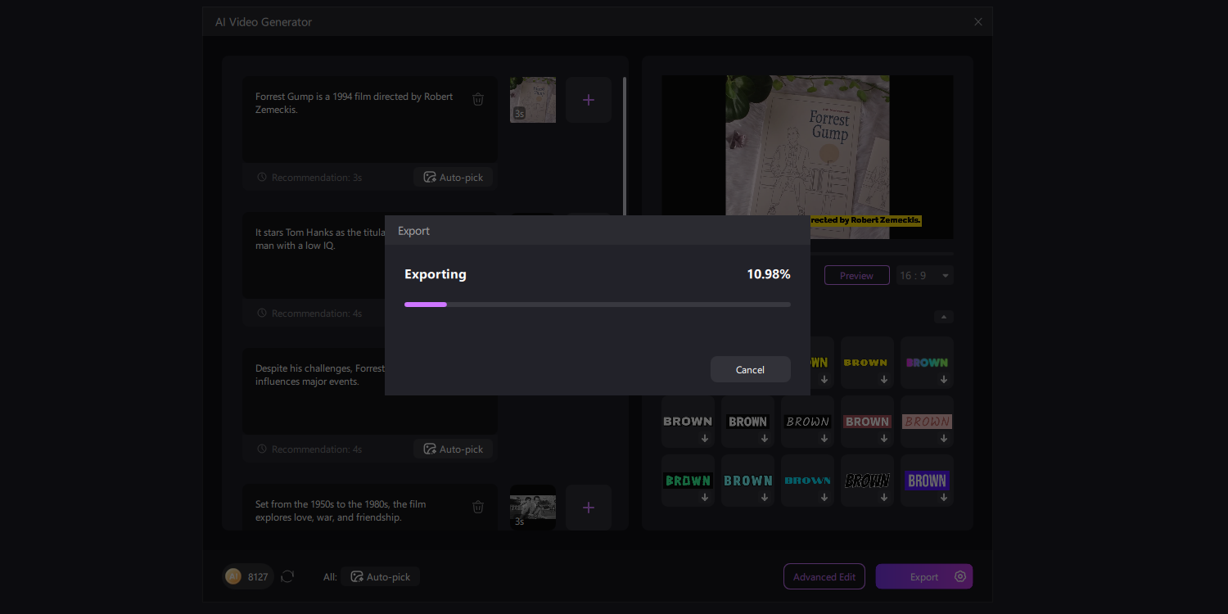Close the AI Video Generator window
The width and height of the screenshot is (1228, 614).
click(977, 22)
